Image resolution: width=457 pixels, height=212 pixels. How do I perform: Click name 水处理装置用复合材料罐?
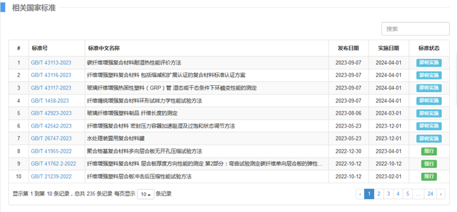(x=116, y=138)
